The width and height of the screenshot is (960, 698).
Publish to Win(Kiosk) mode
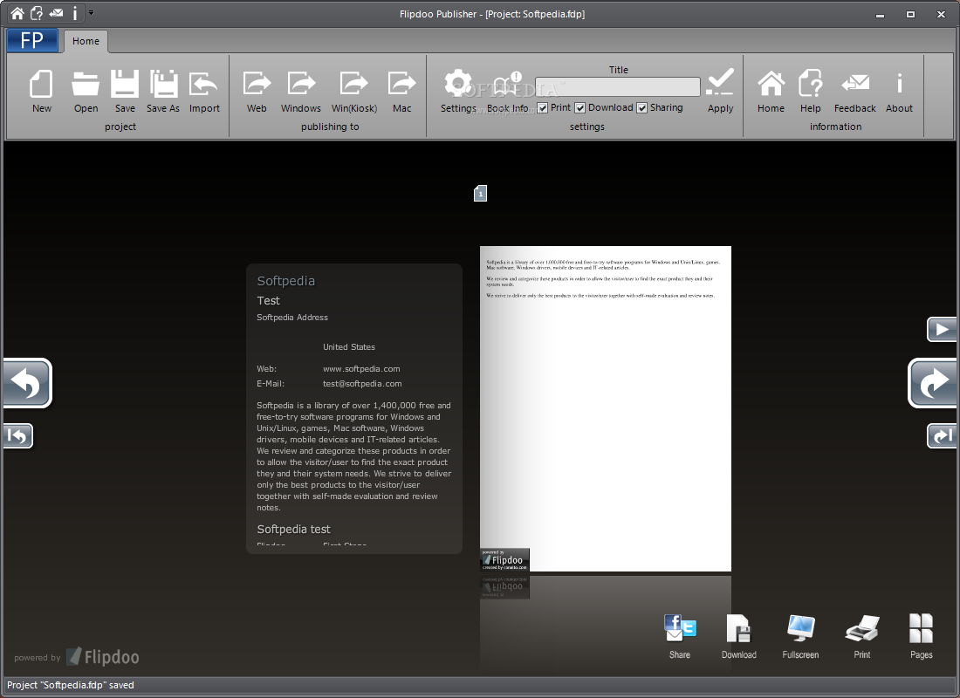pyautogui.click(x=353, y=91)
